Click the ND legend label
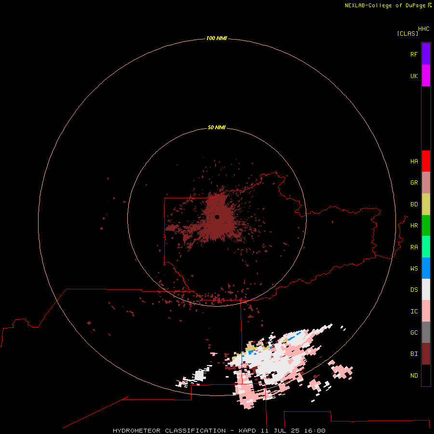 [x=414, y=376]
